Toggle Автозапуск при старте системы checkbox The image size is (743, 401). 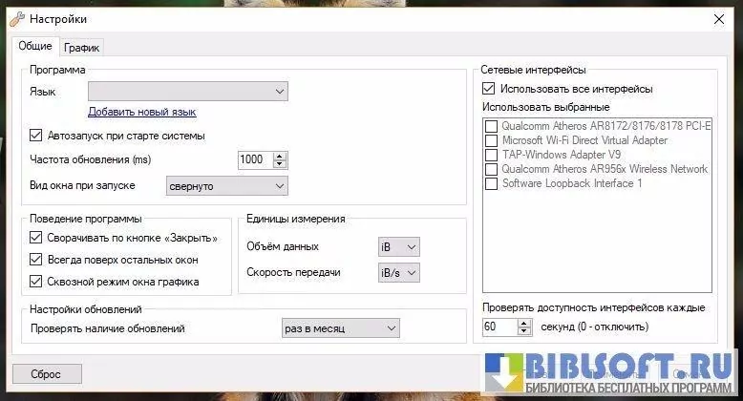[x=37, y=136]
